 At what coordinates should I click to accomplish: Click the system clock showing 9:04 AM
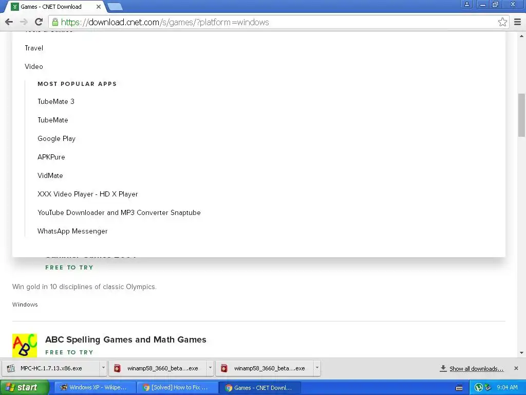pyautogui.click(x=507, y=388)
